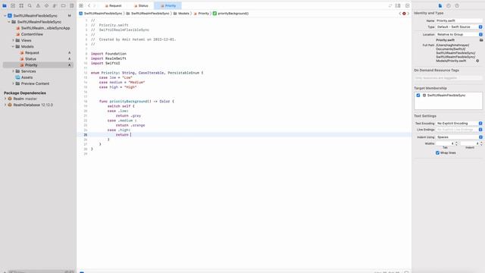Select the File inspector icon
Image resolution: width=485 pixels, height=273 pixels.
pos(440,5)
